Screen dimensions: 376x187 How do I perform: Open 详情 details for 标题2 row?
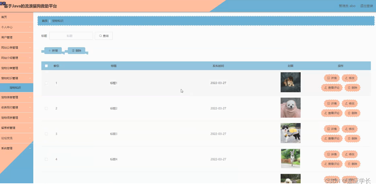[x=332, y=104]
